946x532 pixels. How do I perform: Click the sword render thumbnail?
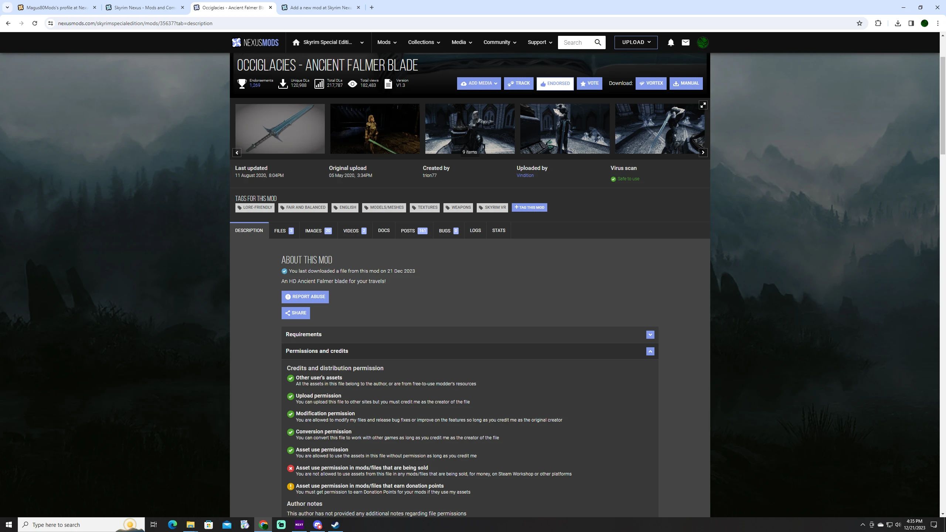(x=280, y=129)
